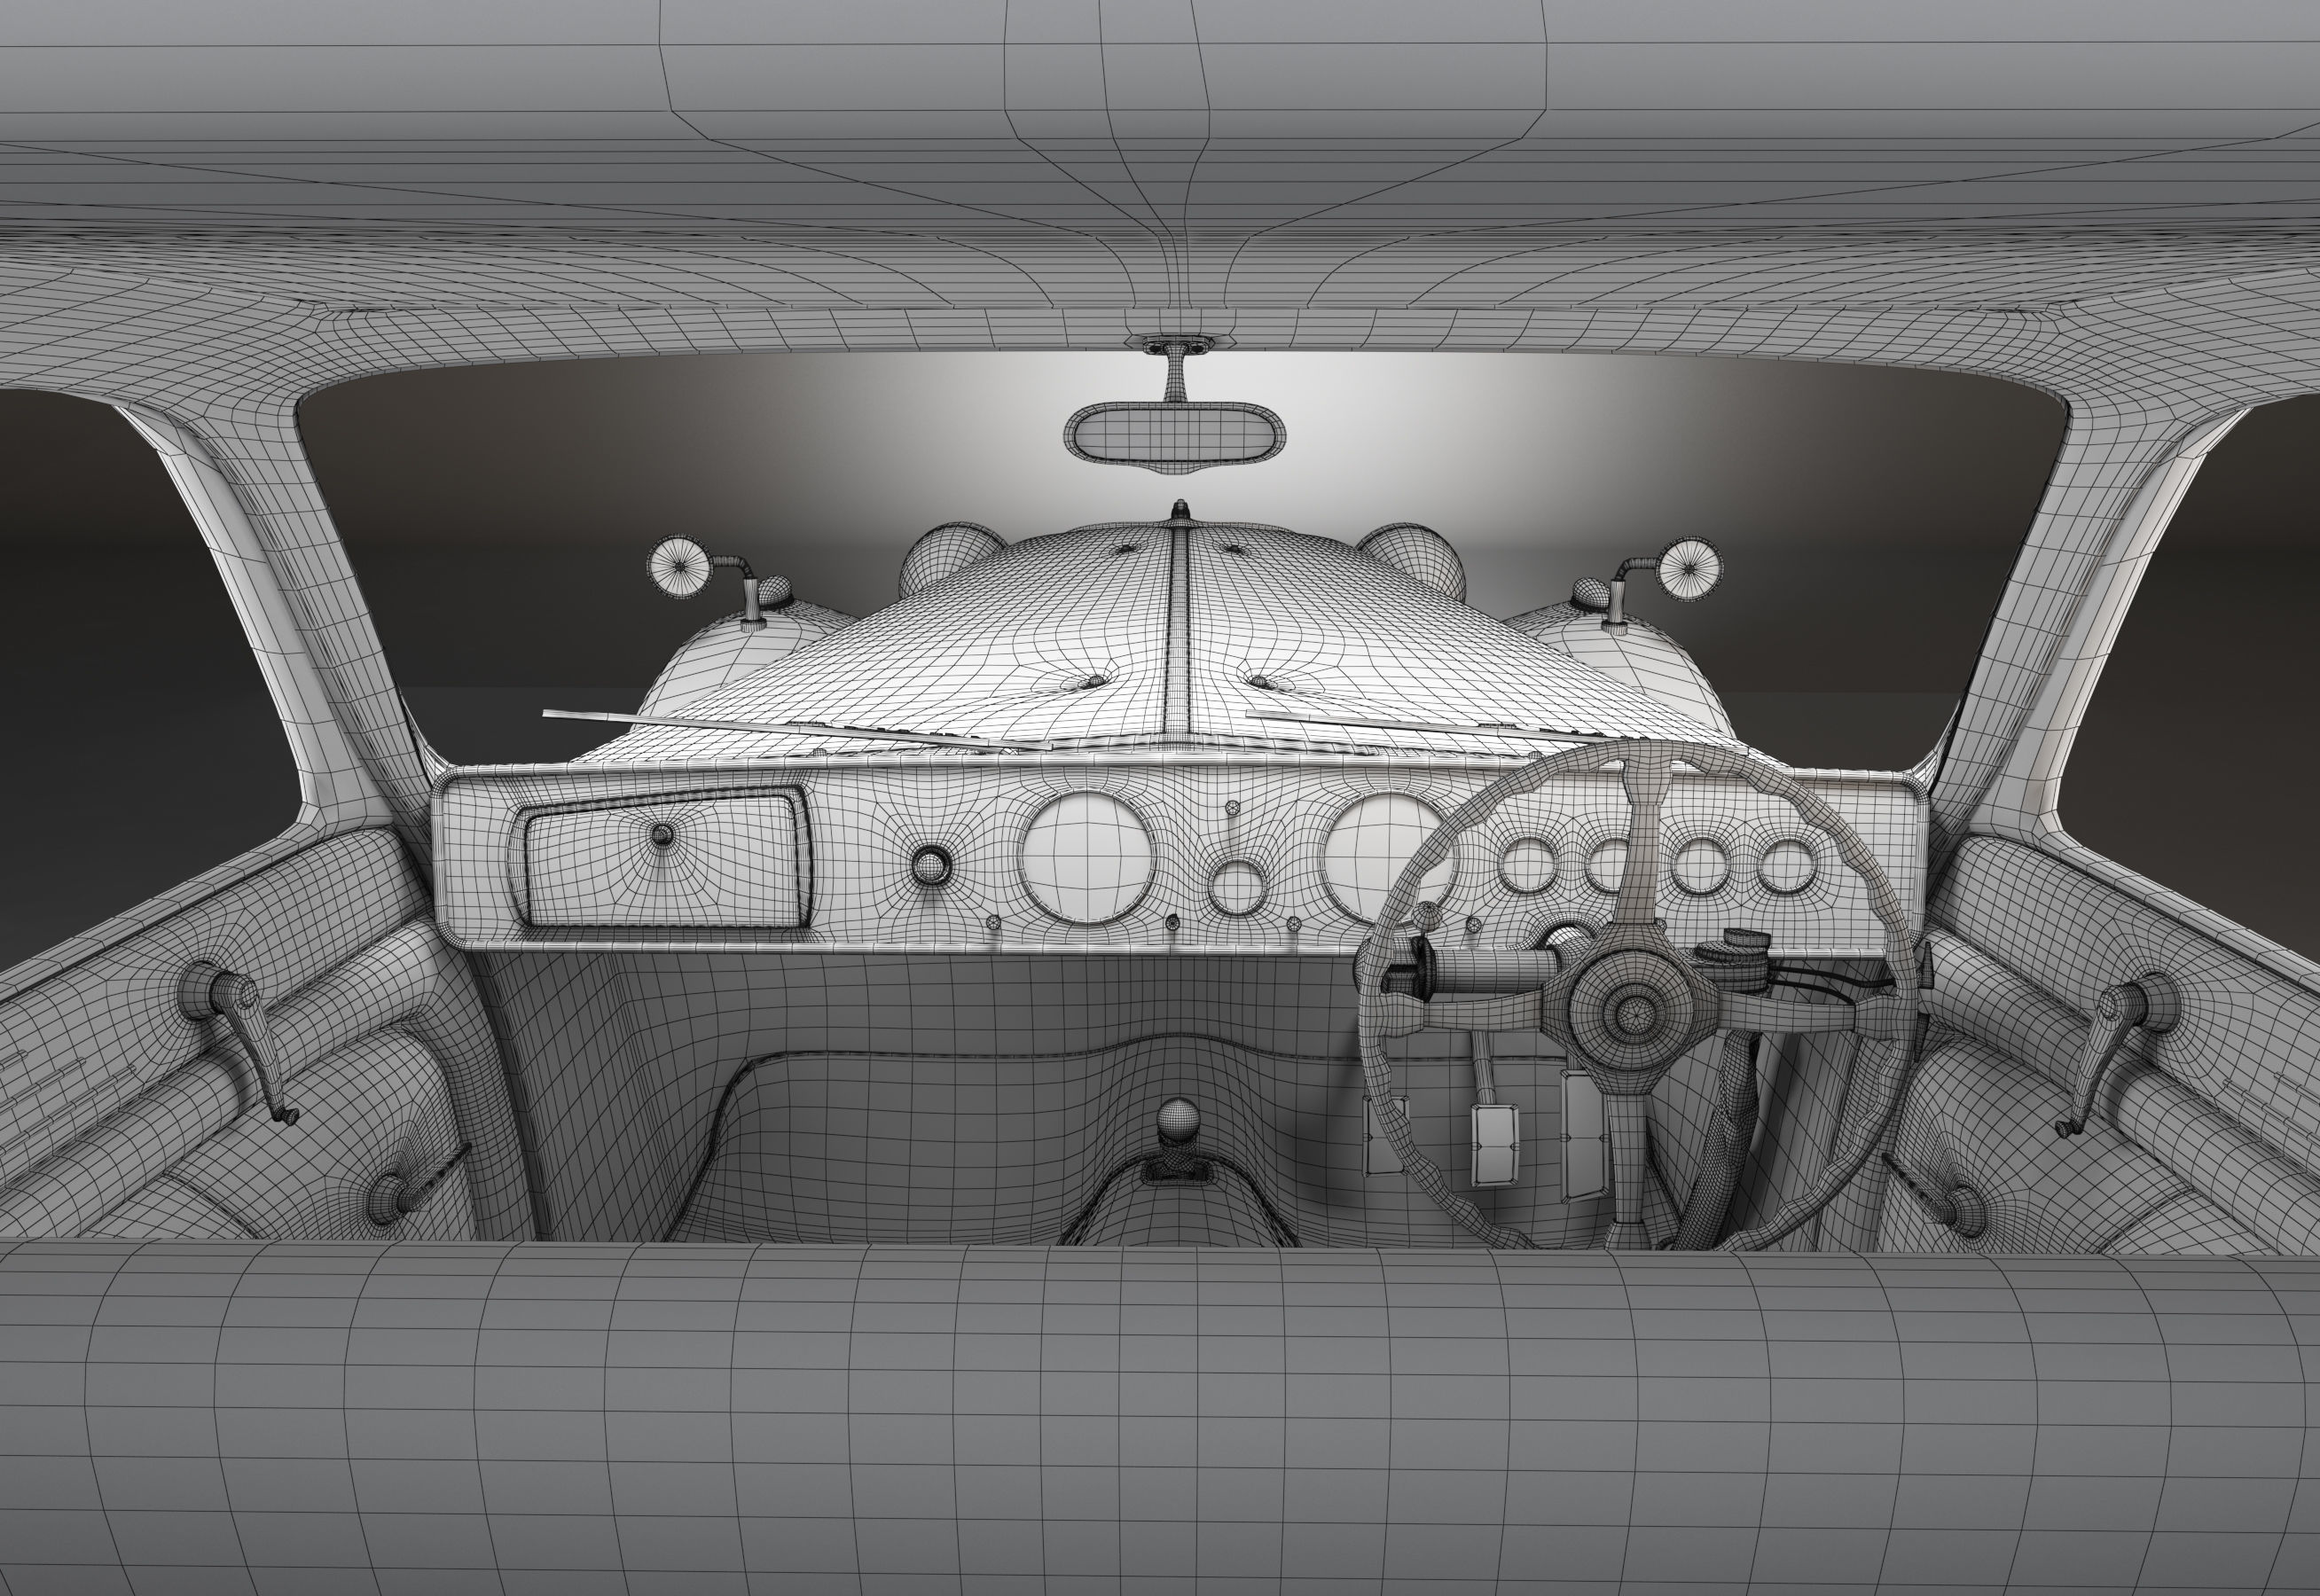Click the hood ornament at bonnet tip

(x=1180, y=512)
